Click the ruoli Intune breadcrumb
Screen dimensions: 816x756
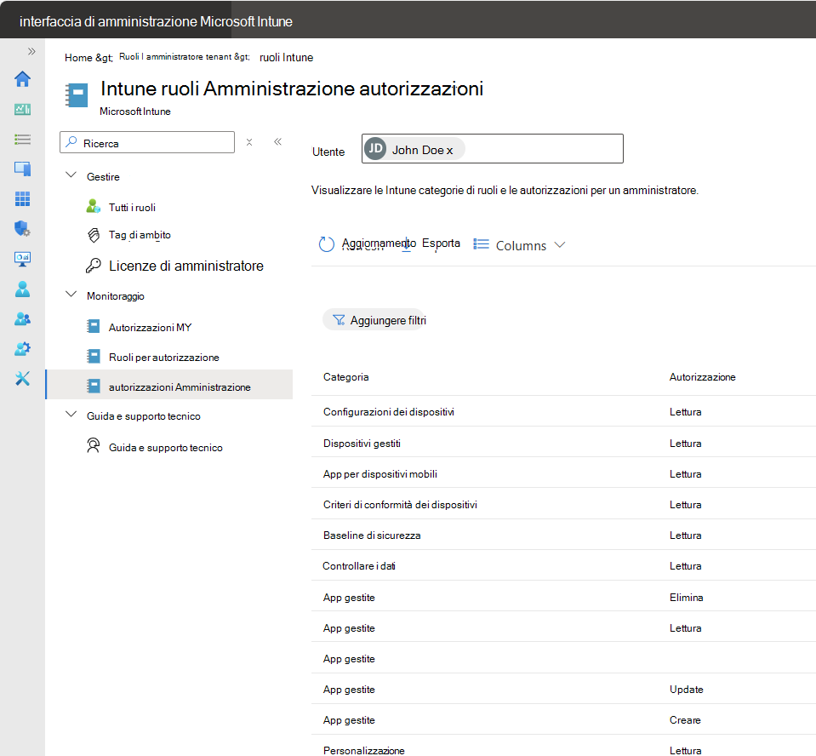[286, 57]
